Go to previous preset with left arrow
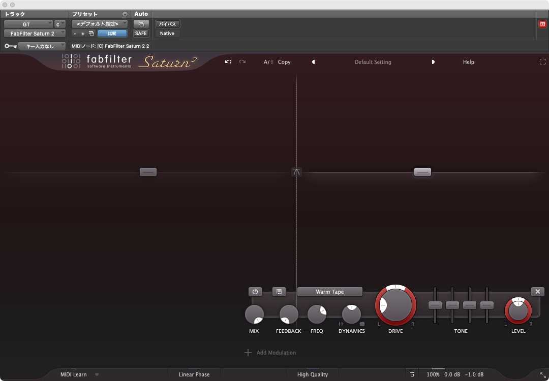 [313, 62]
